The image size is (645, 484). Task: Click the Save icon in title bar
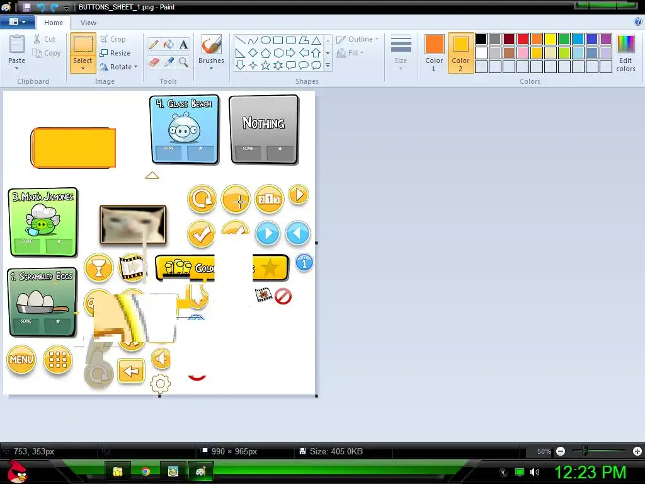[x=26, y=7]
